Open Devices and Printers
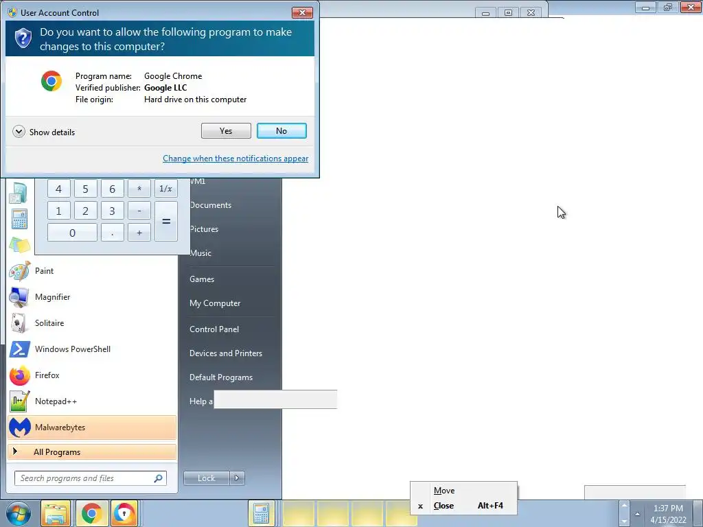Viewport: 703px width, 527px height. [226, 353]
